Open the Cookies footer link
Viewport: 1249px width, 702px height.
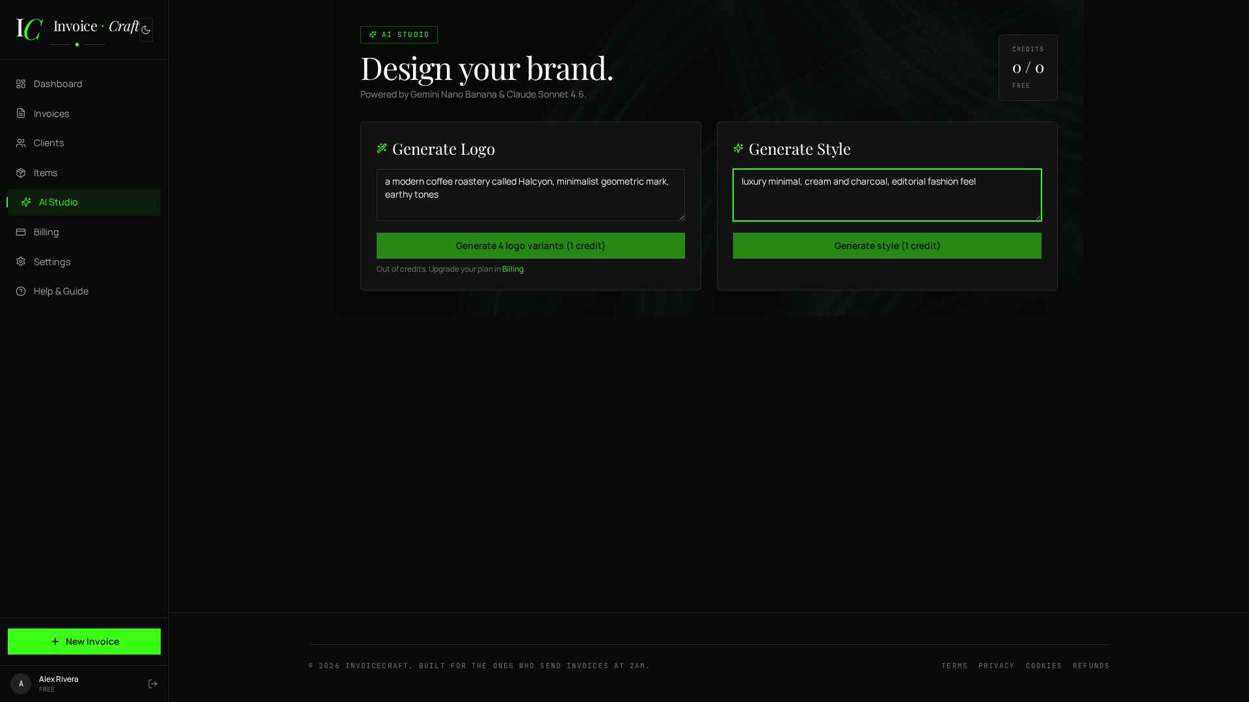pos(1044,666)
